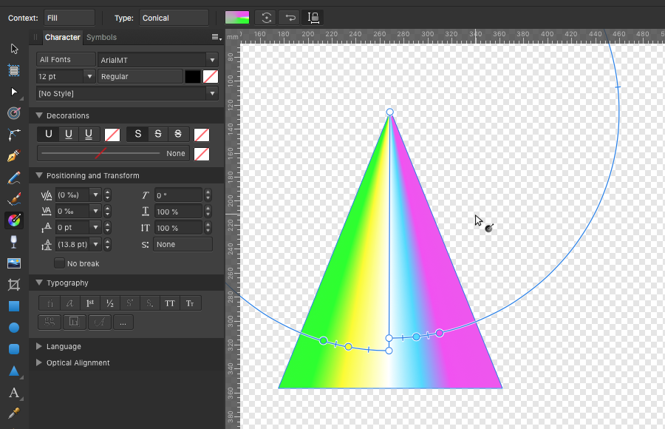Open the gradient Type dropdown

coord(174,18)
